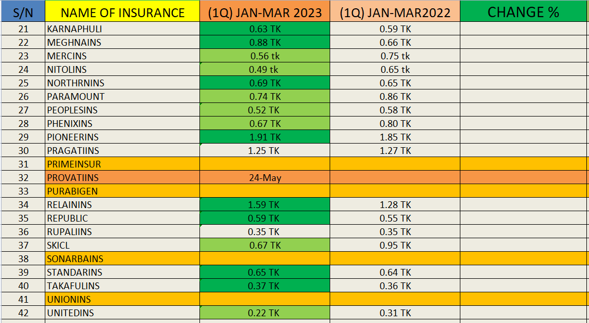Select the S/N column header cell
This screenshot has height=323, width=589.
click(x=23, y=12)
